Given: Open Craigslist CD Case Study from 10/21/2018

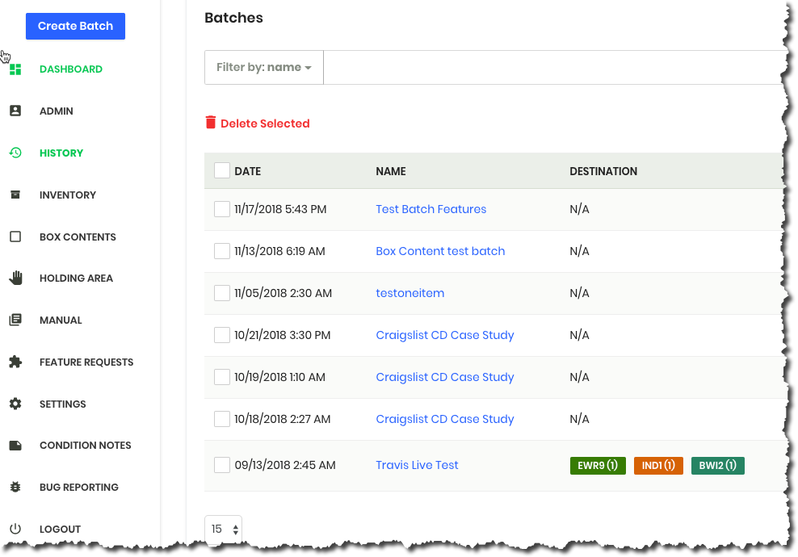Looking at the screenshot, I should tap(445, 335).
